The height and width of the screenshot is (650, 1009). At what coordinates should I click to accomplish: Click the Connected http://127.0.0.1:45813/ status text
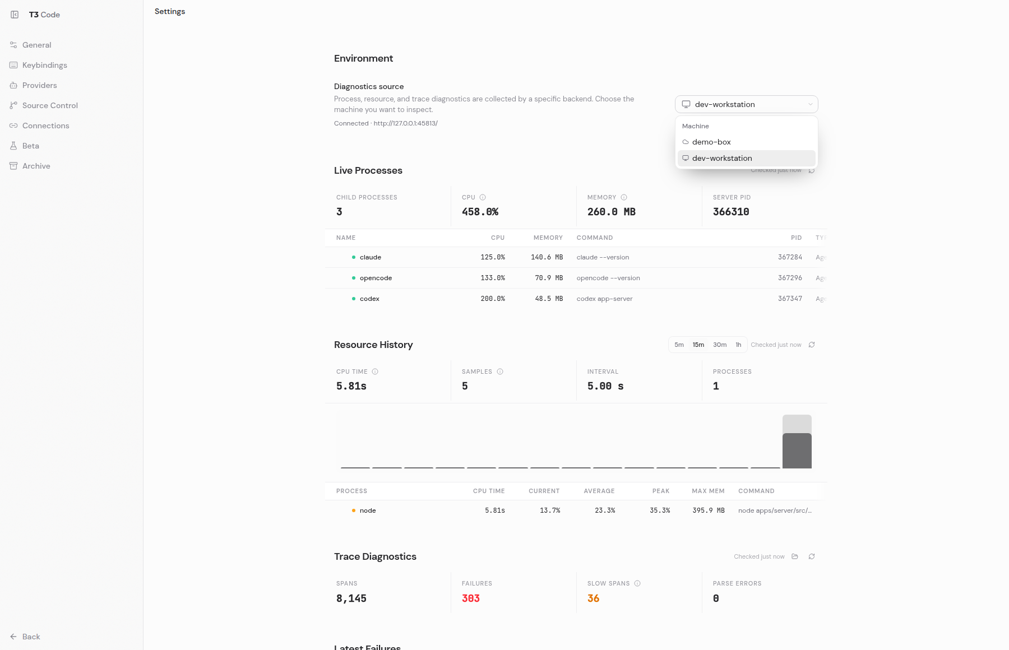tap(386, 123)
